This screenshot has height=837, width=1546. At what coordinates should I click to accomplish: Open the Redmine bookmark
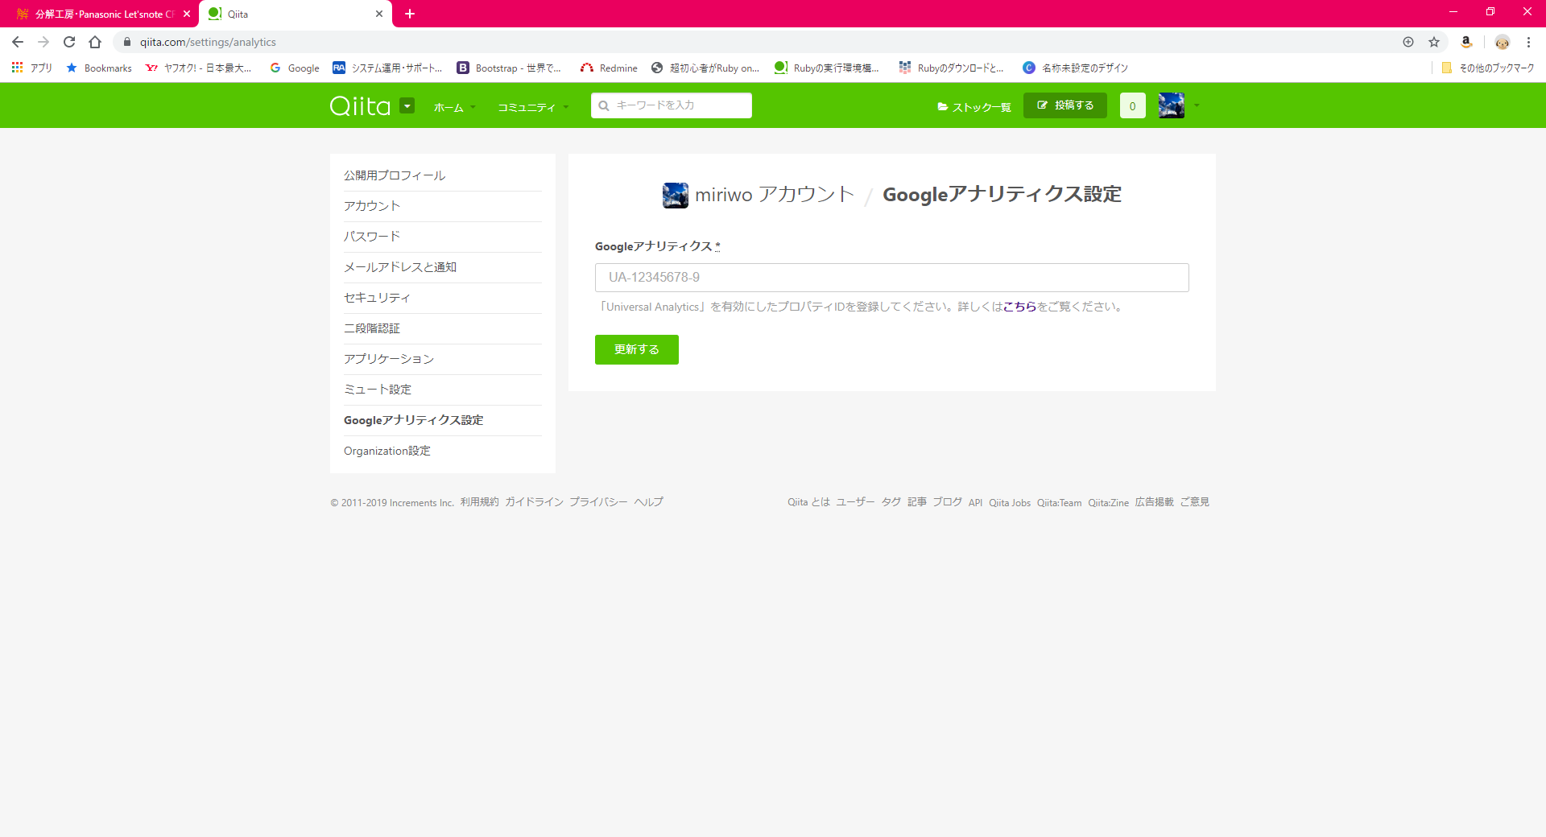click(x=609, y=68)
